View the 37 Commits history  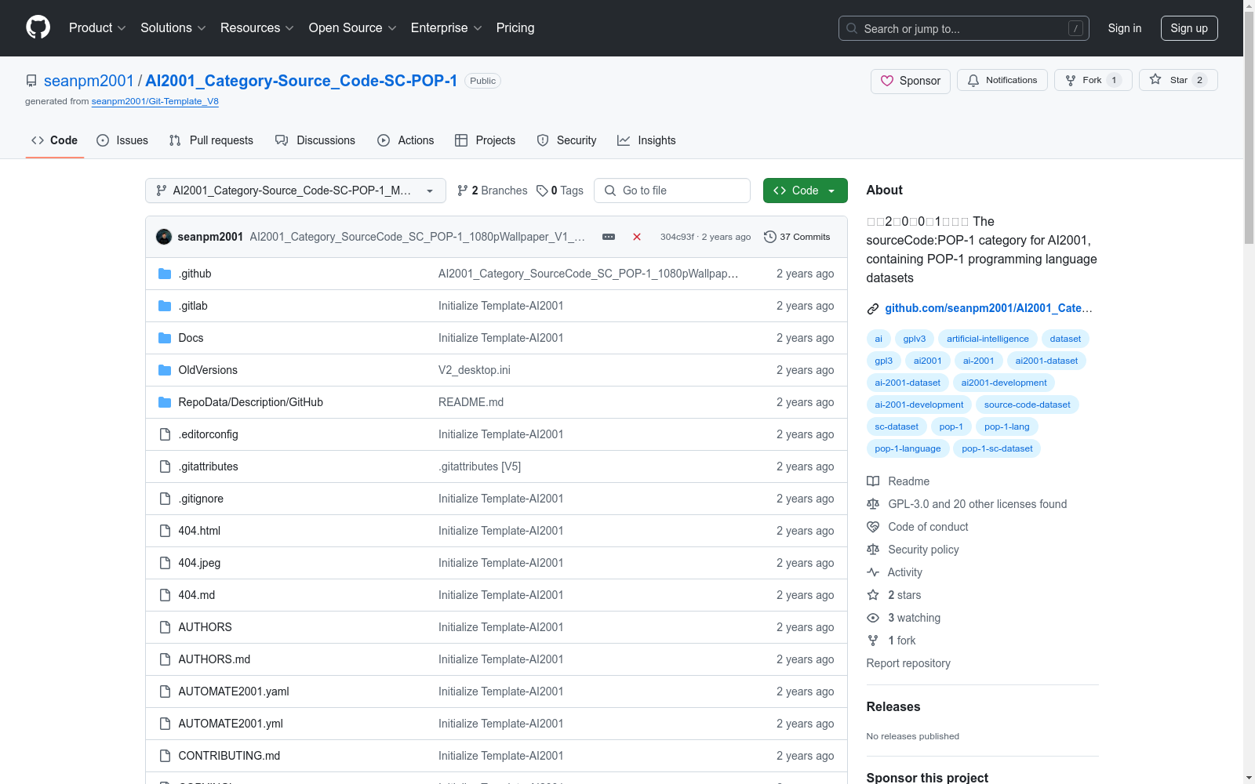click(797, 237)
